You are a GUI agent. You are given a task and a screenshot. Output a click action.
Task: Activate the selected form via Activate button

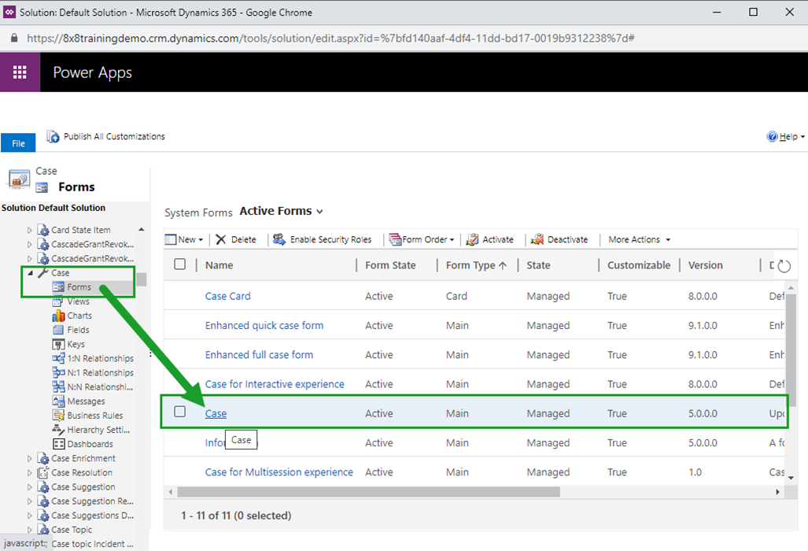[496, 239]
